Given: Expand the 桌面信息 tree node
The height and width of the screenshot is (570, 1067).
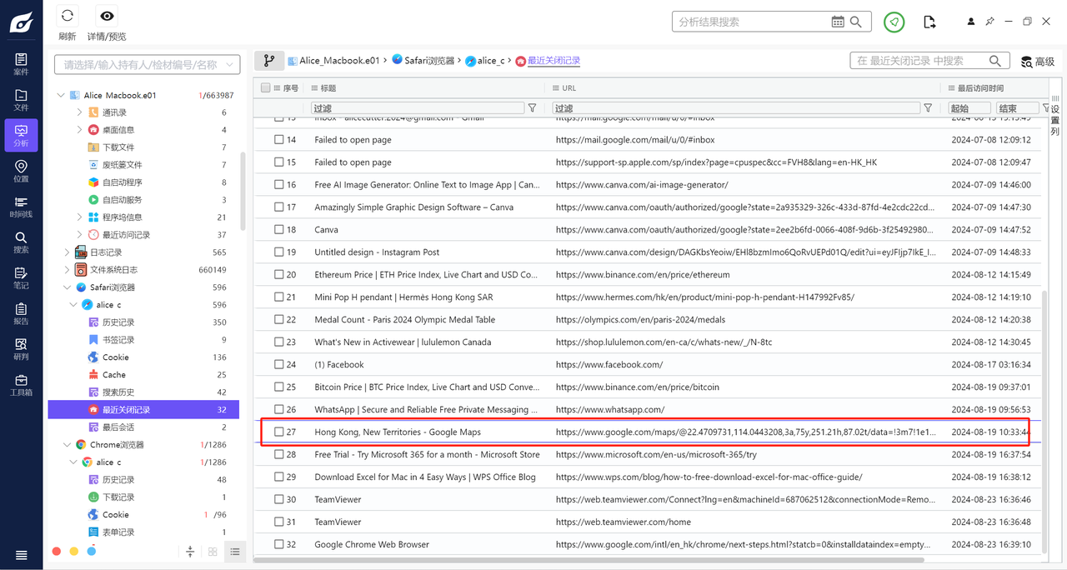Looking at the screenshot, I should [x=79, y=130].
